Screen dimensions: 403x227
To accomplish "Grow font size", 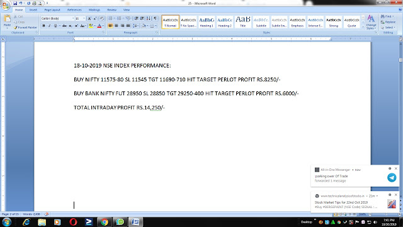I will (x=89, y=18).
